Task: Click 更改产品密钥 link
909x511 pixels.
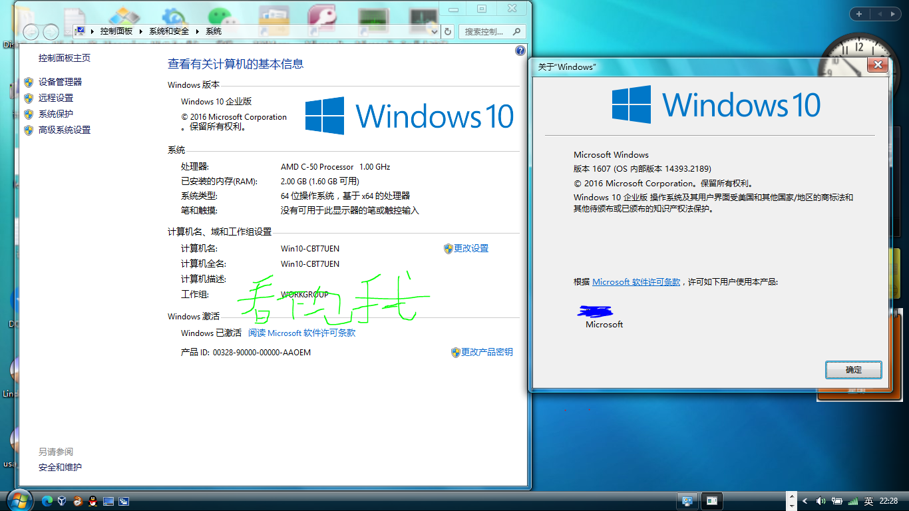Action: [487, 352]
